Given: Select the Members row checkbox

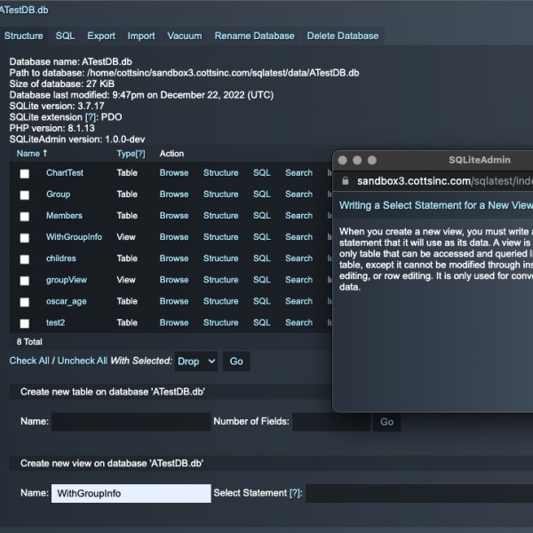Looking at the screenshot, I should (x=25, y=216).
